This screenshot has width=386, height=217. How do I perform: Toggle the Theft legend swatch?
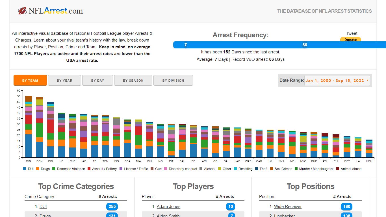tap(257, 169)
